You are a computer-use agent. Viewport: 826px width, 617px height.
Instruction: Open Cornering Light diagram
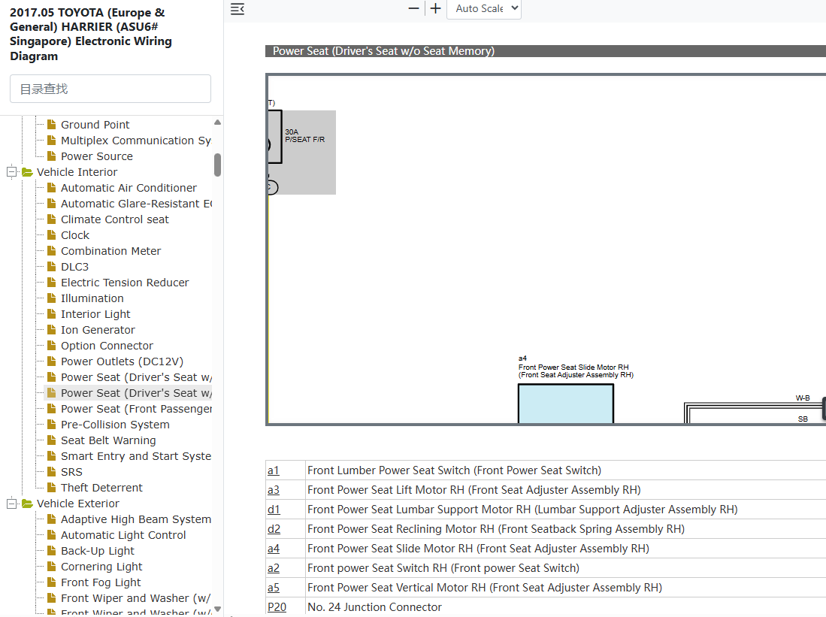(x=101, y=567)
